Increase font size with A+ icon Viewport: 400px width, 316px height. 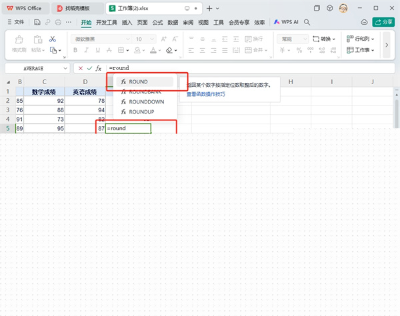coord(164,39)
